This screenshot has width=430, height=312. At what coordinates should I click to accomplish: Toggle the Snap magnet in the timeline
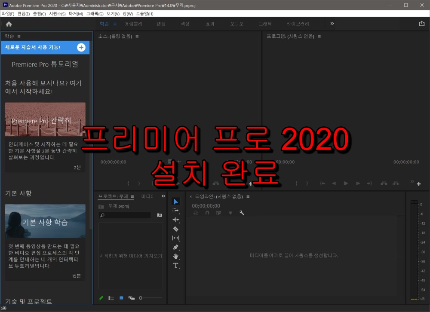point(207,213)
